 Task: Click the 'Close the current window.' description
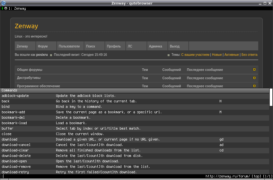coord(80,134)
